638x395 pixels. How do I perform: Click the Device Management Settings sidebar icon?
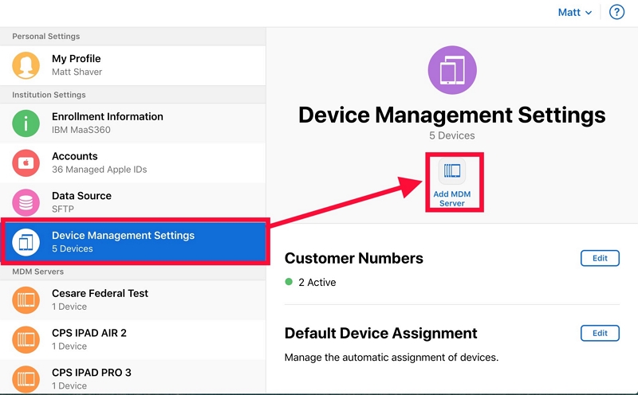pos(26,242)
